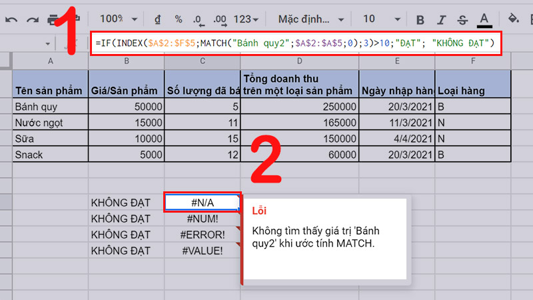Viewport: 533px width, 300px height.
Task: Open the text color picker
Action: coord(484,19)
